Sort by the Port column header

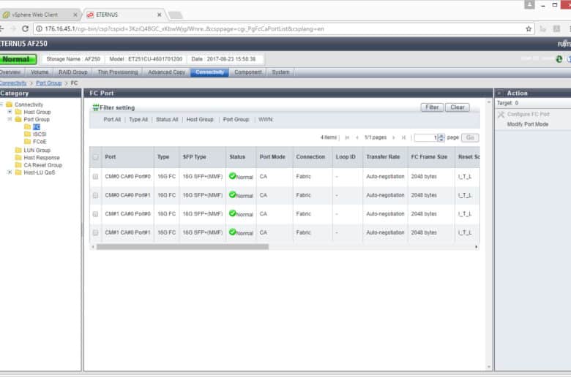[x=127, y=157]
